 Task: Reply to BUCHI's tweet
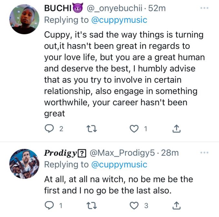(49, 129)
